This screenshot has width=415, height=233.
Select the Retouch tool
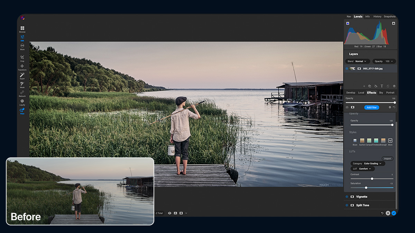22,93
